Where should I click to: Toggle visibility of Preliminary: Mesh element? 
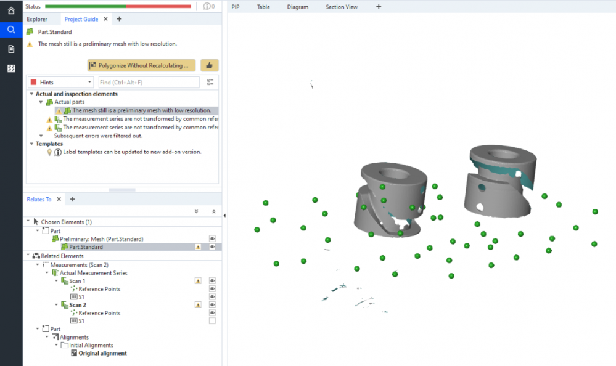(212, 238)
